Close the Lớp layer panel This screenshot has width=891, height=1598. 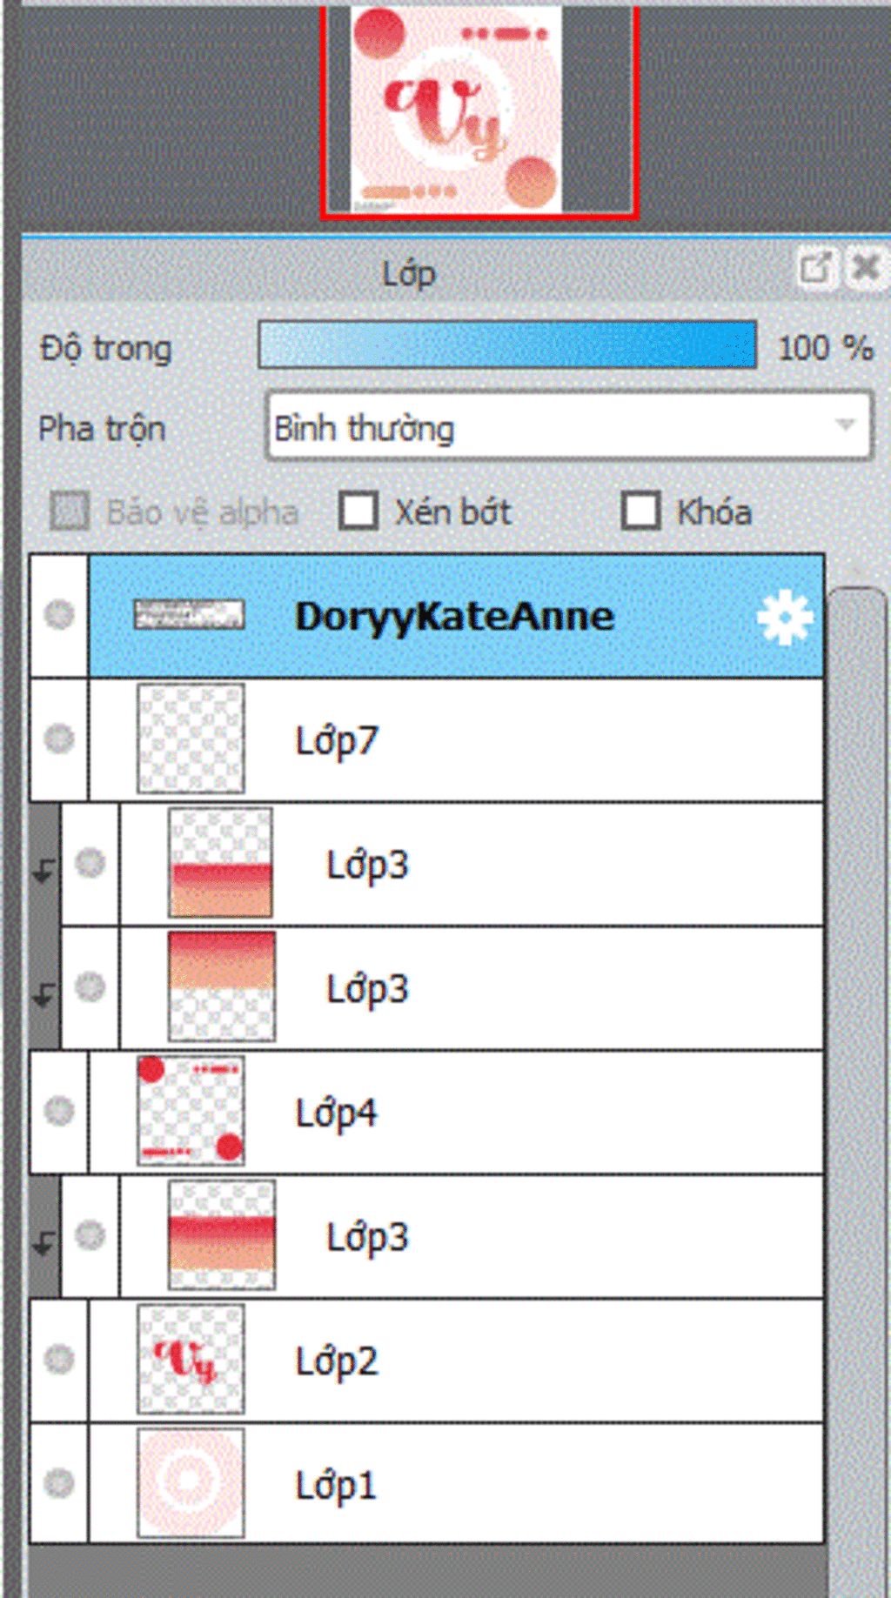(865, 267)
